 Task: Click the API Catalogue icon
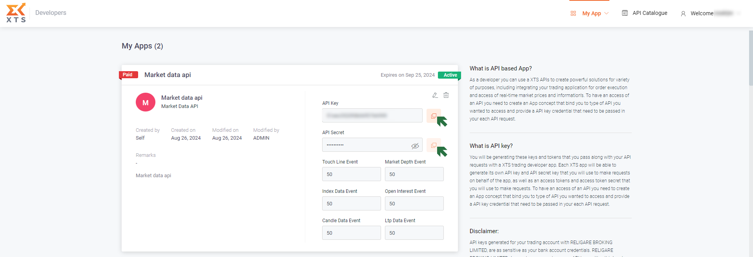click(625, 13)
